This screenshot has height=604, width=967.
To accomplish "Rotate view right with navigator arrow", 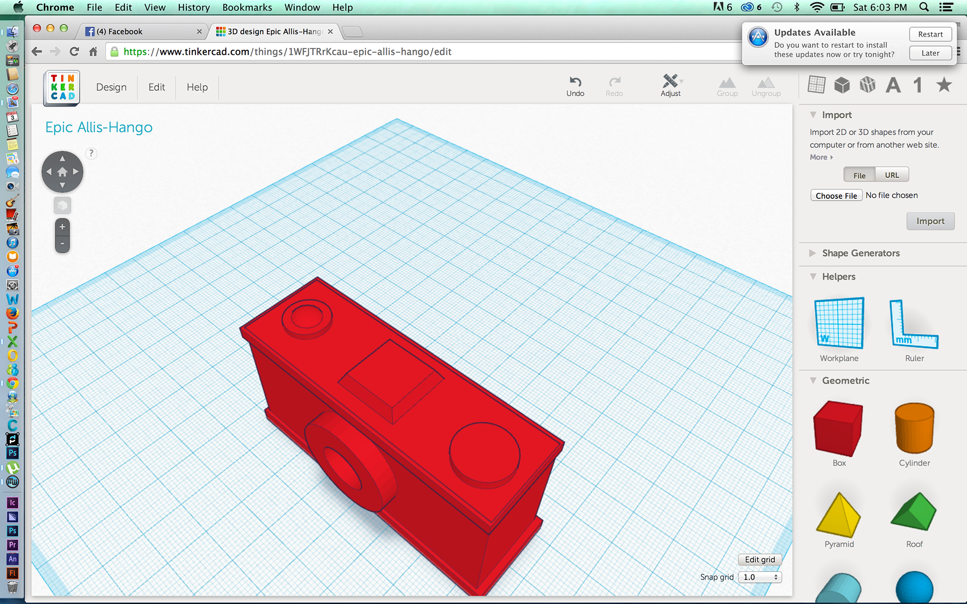I will pyautogui.click(x=76, y=172).
